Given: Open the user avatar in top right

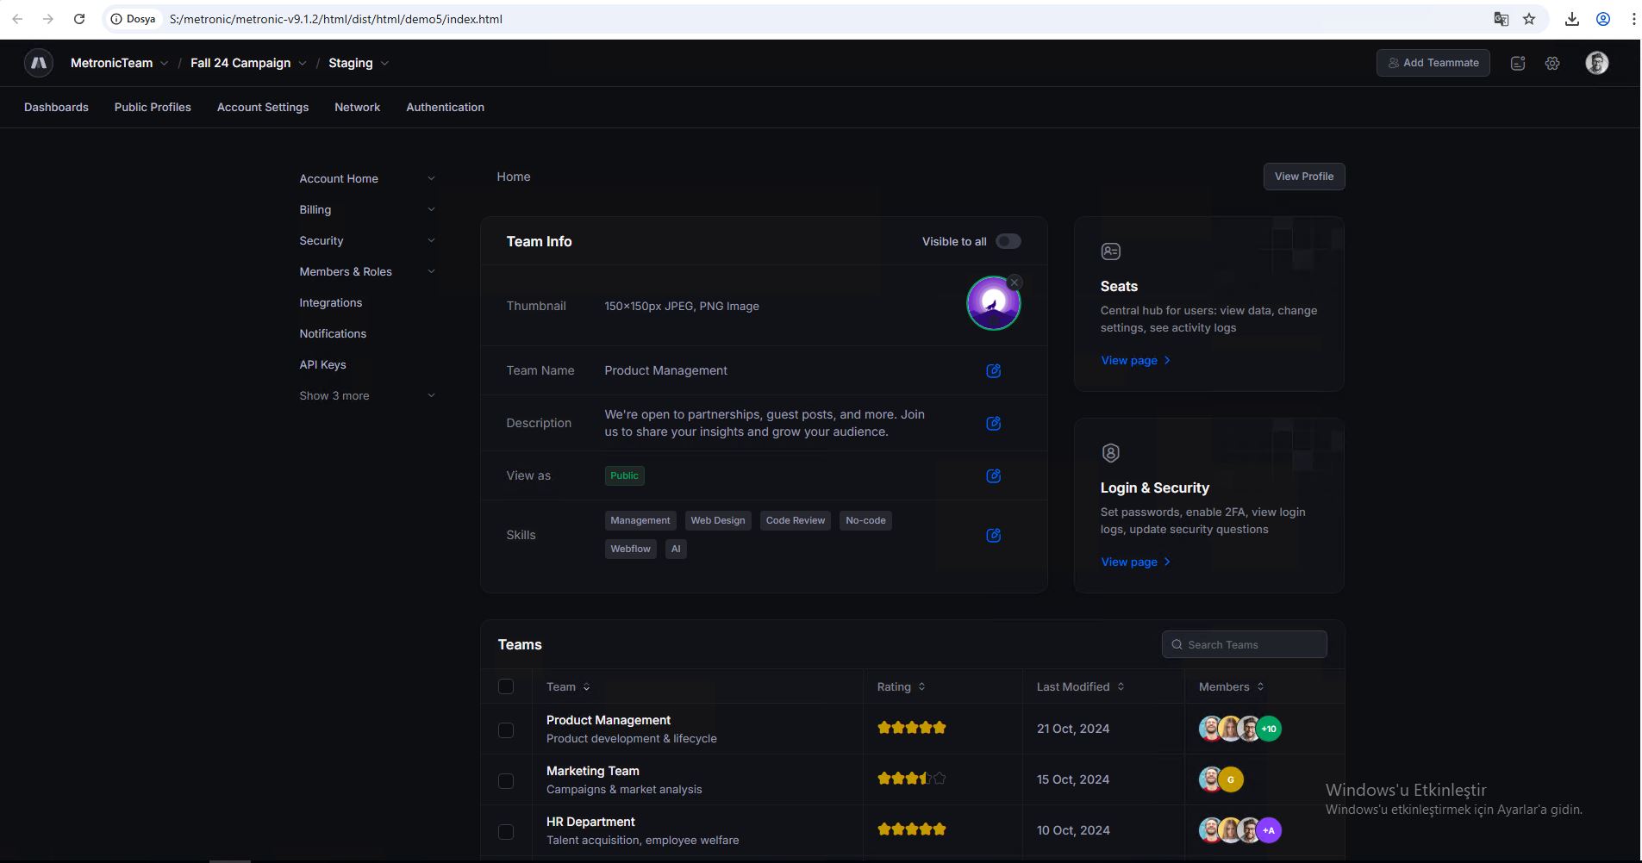Looking at the screenshot, I should [1596, 63].
